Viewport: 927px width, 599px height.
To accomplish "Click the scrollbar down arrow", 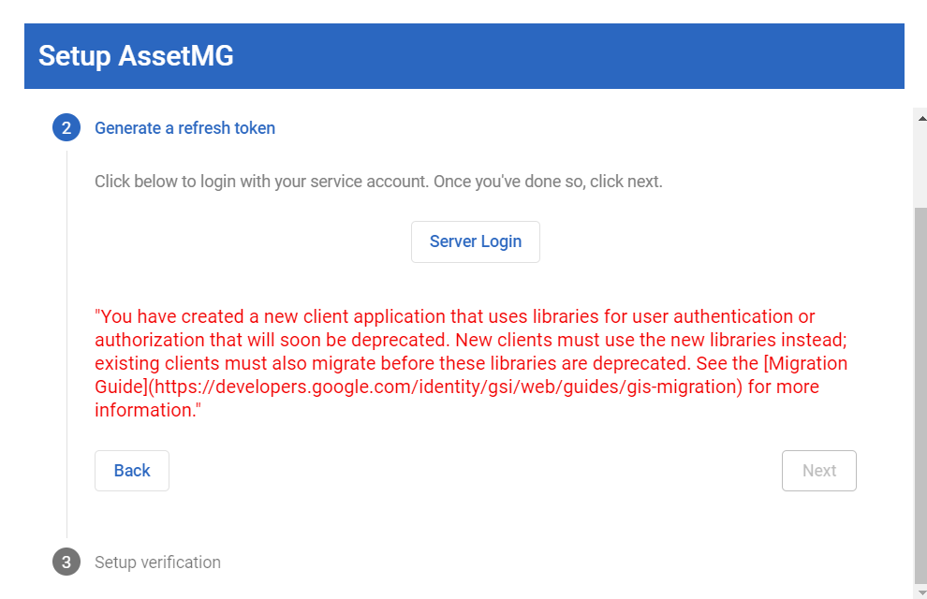I will tap(920, 591).
